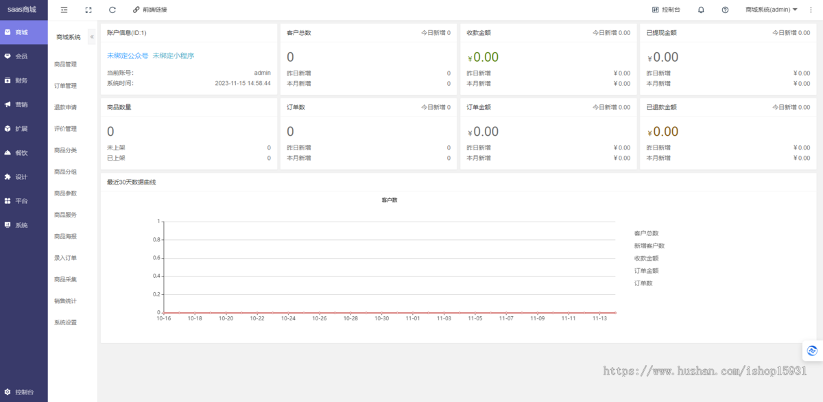
Task: Open 控制台 in the top bar
Action: tap(666, 10)
